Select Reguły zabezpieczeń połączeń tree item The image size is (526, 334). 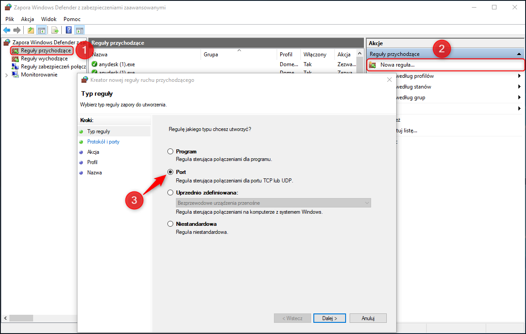coord(53,67)
